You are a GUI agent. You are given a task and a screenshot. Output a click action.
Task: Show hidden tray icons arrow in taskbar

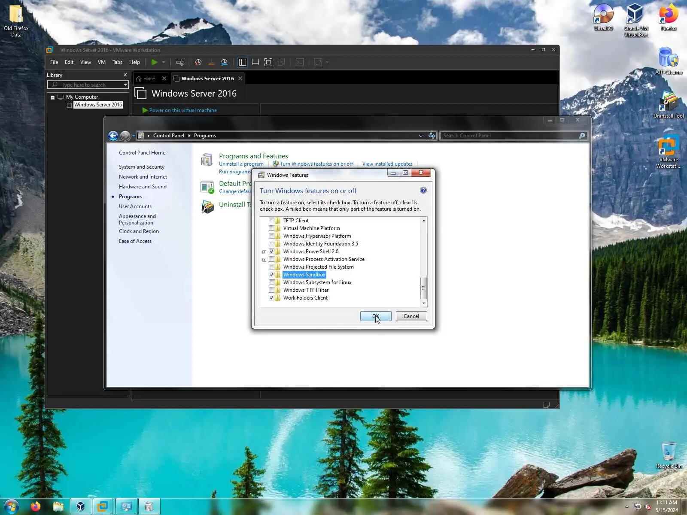(x=626, y=507)
